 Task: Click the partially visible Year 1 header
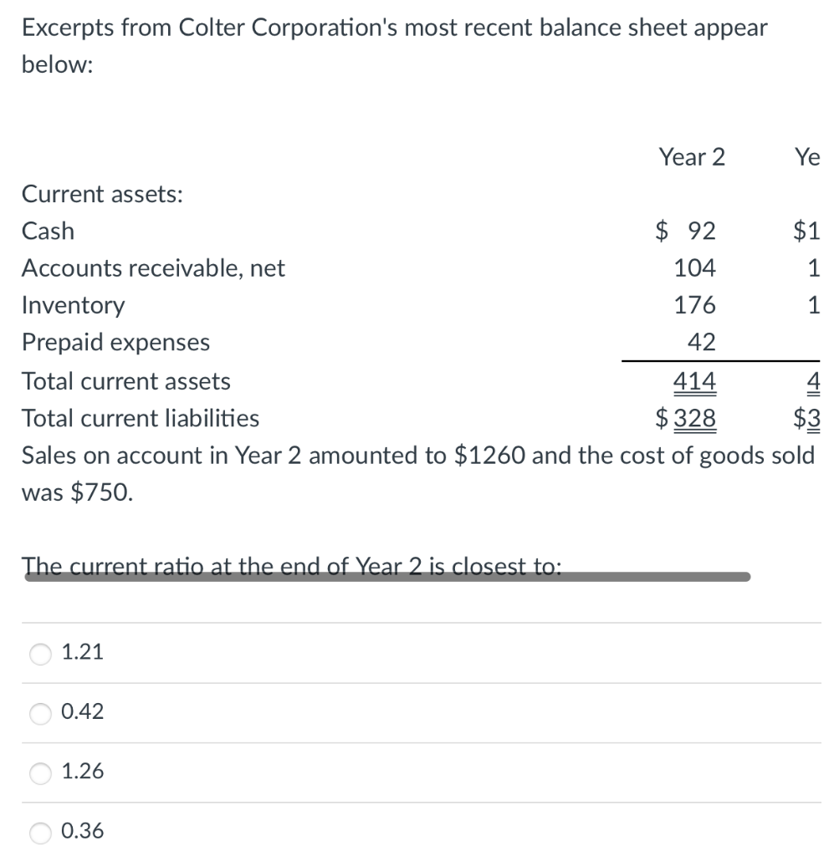(807, 157)
